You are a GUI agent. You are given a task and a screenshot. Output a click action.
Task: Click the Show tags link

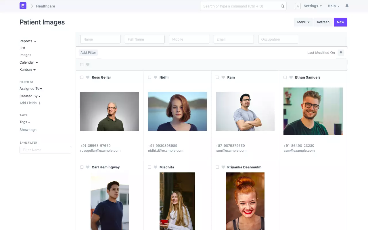[28, 130]
